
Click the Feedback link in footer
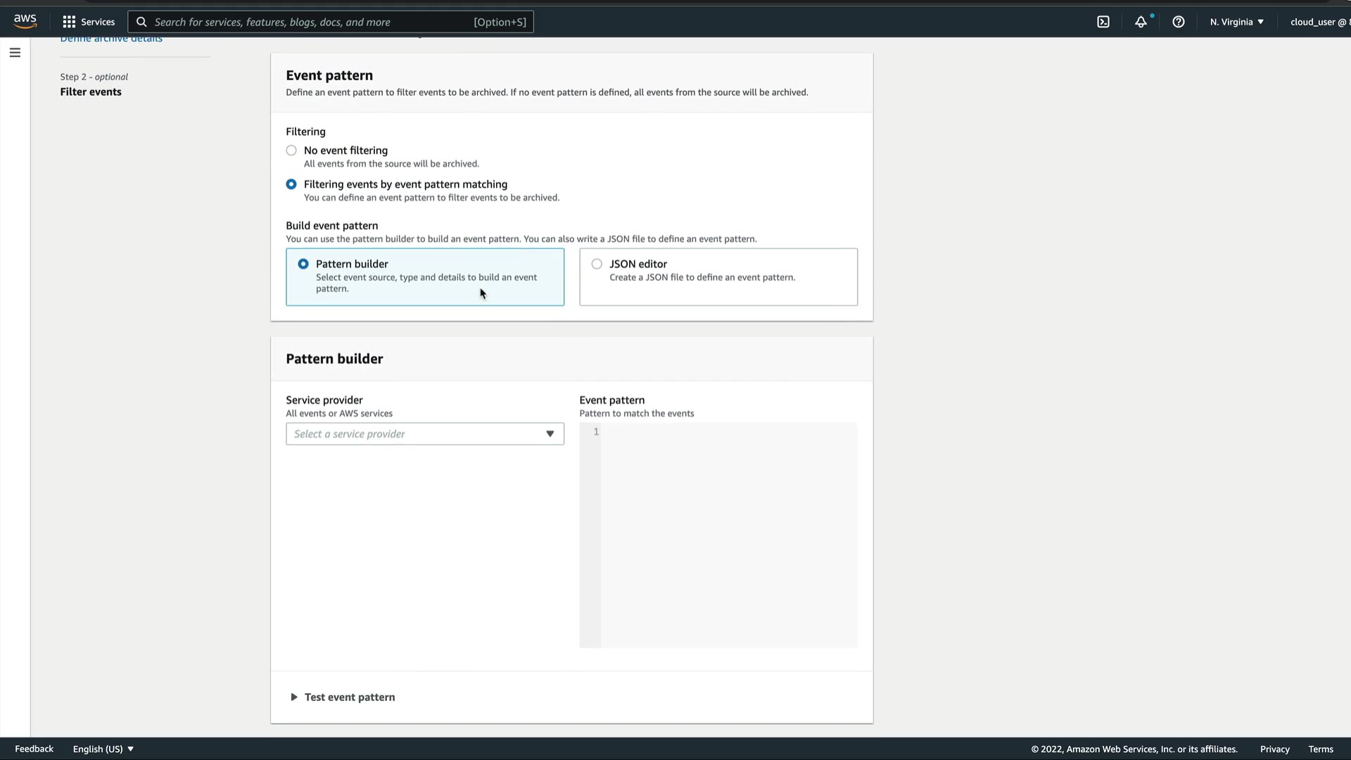[x=34, y=749]
